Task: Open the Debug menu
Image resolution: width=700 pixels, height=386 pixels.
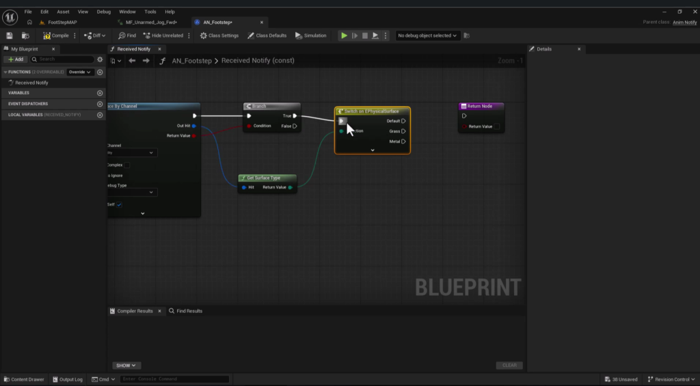Action: (104, 12)
